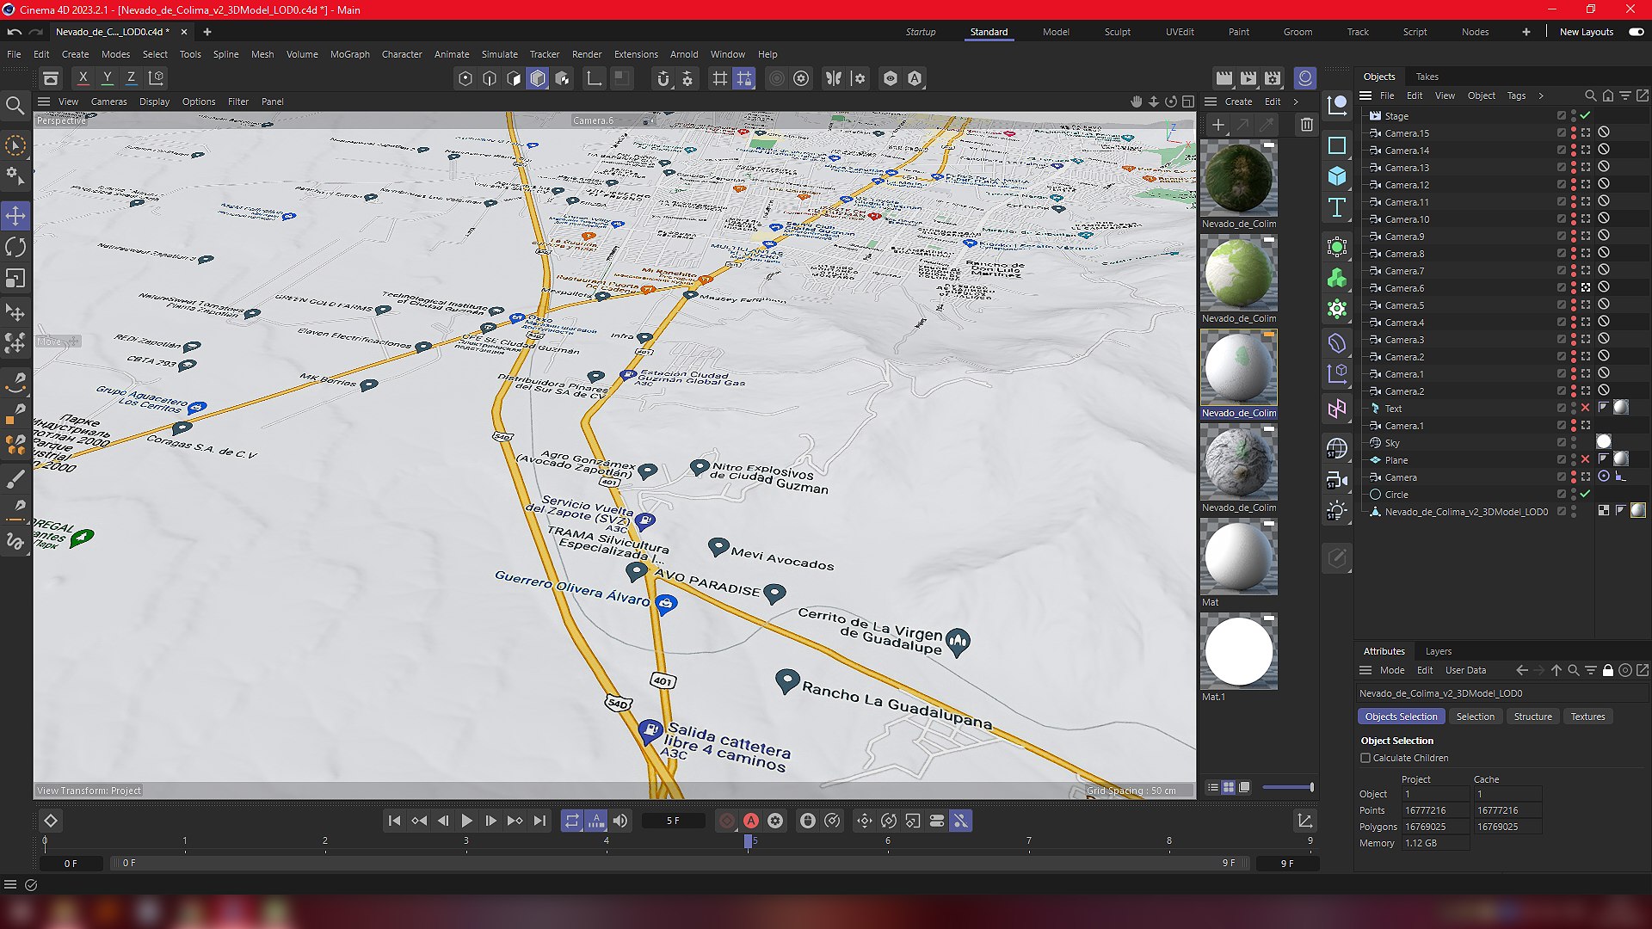
Task: Click the Symmetry butterfly icon
Action: click(x=834, y=78)
